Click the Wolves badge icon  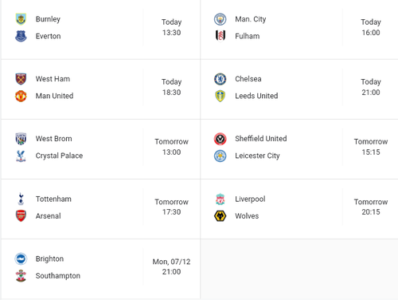click(220, 216)
